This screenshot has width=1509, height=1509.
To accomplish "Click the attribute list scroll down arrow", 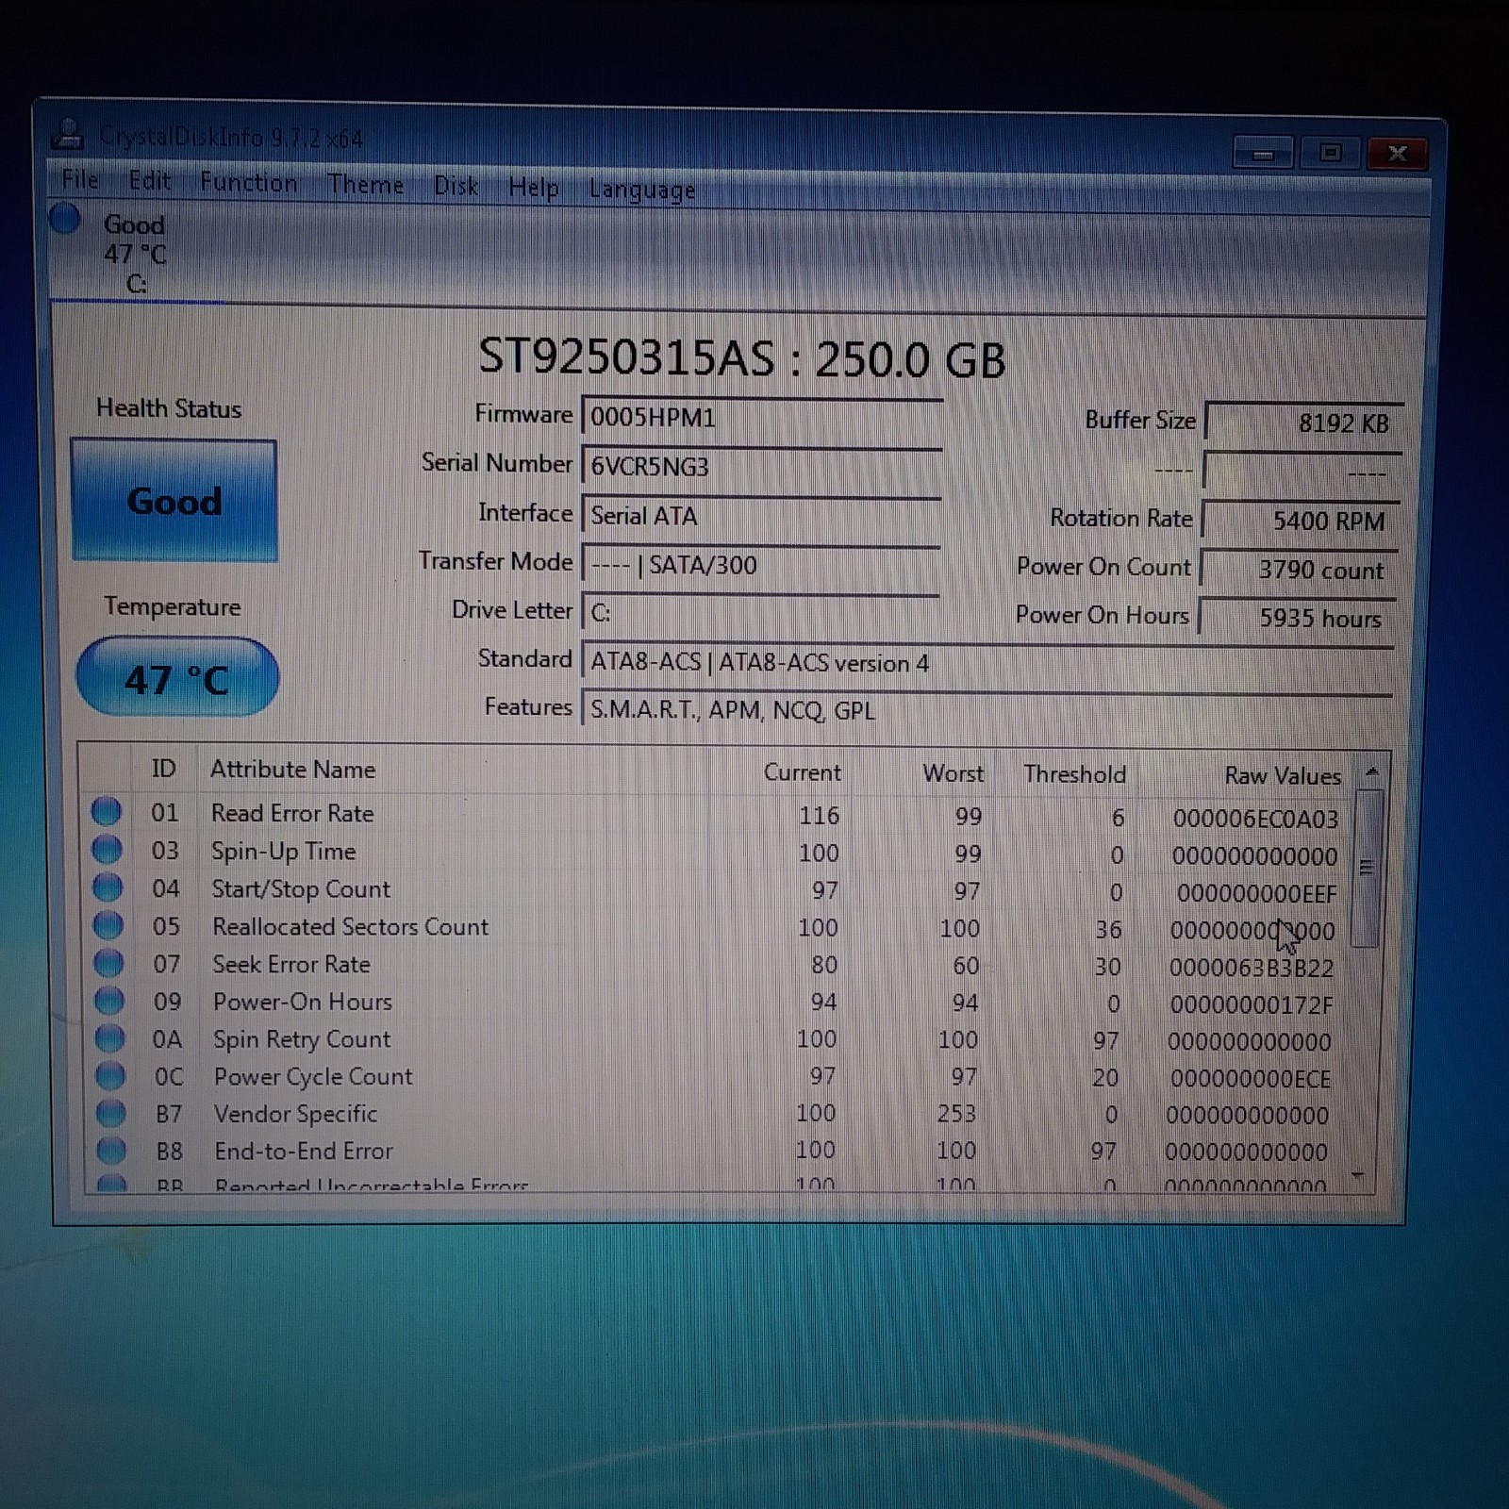I will pyautogui.click(x=1358, y=1175).
